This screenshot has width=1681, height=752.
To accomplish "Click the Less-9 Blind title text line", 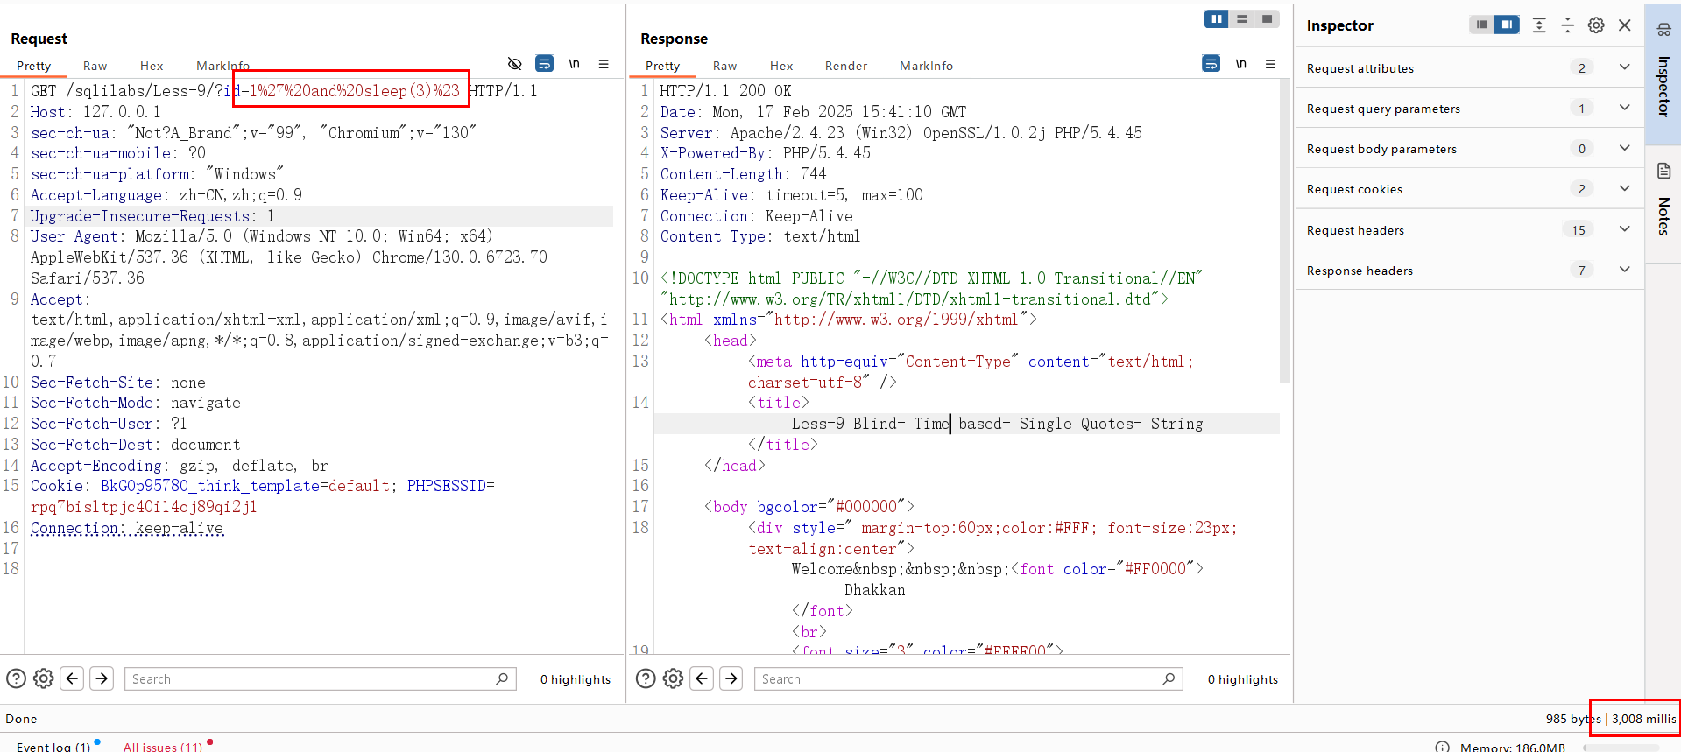I will pos(997,424).
